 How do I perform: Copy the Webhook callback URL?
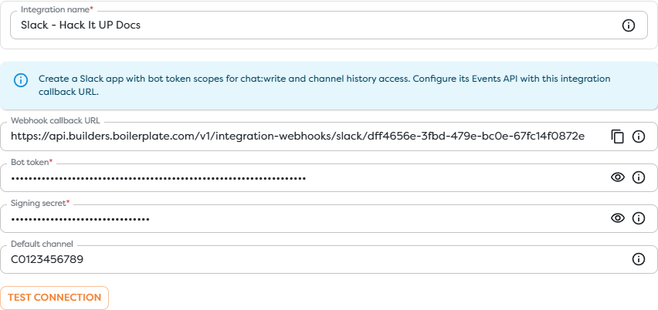tap(617, 136)
